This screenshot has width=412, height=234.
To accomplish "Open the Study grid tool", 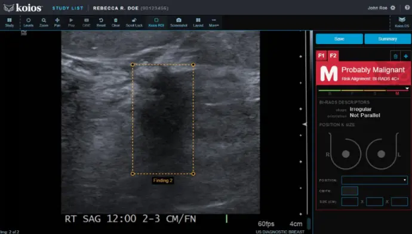I will [10, 22].
